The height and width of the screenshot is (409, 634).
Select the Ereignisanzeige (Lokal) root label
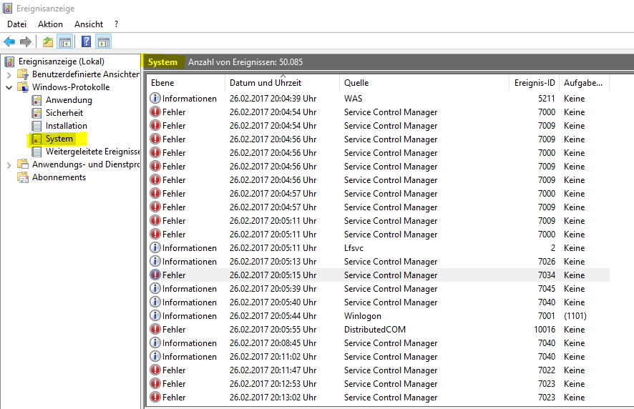(62, 61)
